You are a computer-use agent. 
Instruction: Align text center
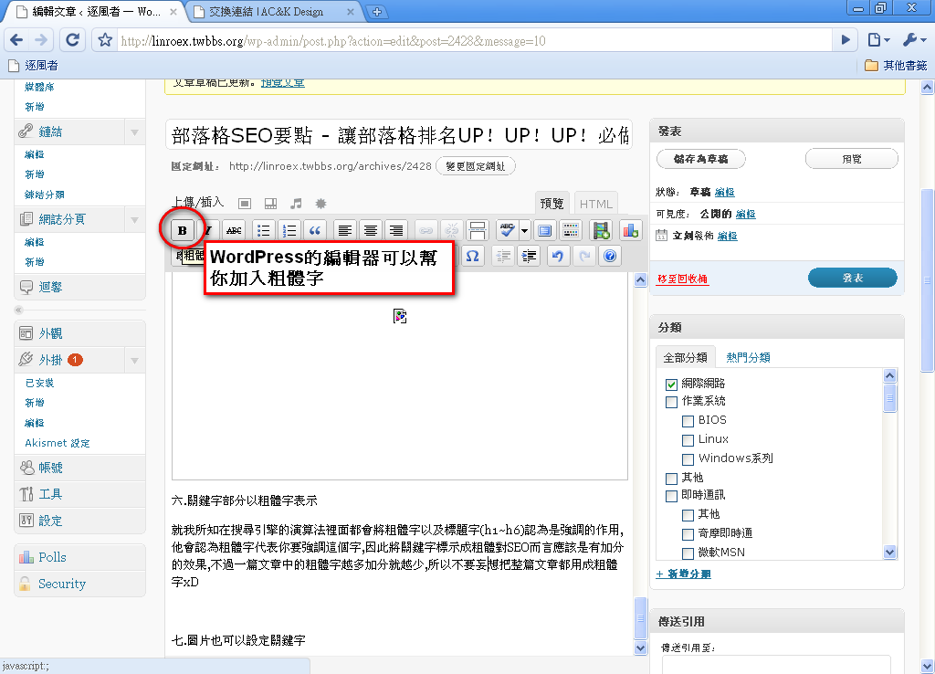click(371, 230)
